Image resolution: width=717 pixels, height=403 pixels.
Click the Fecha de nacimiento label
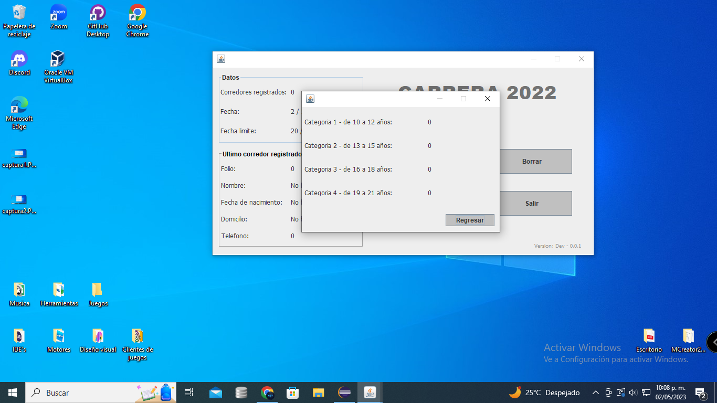point(251,203)
